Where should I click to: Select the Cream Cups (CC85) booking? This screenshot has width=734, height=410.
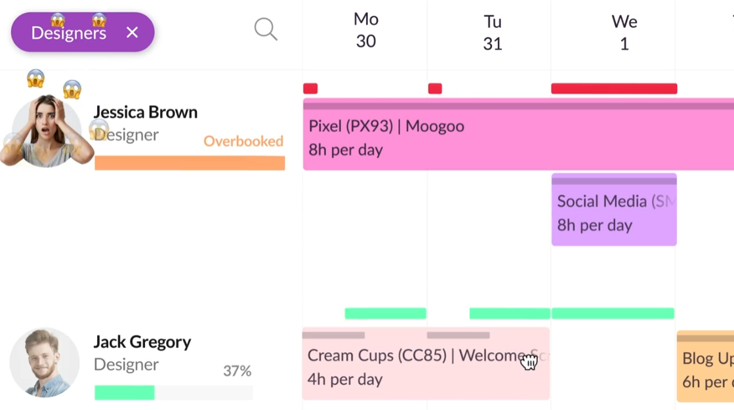(x=426, y=363)
